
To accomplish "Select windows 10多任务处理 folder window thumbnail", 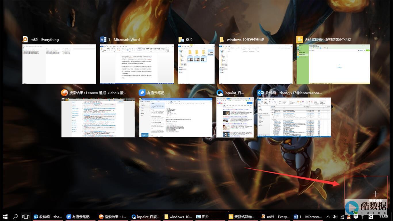I will 256,64.
